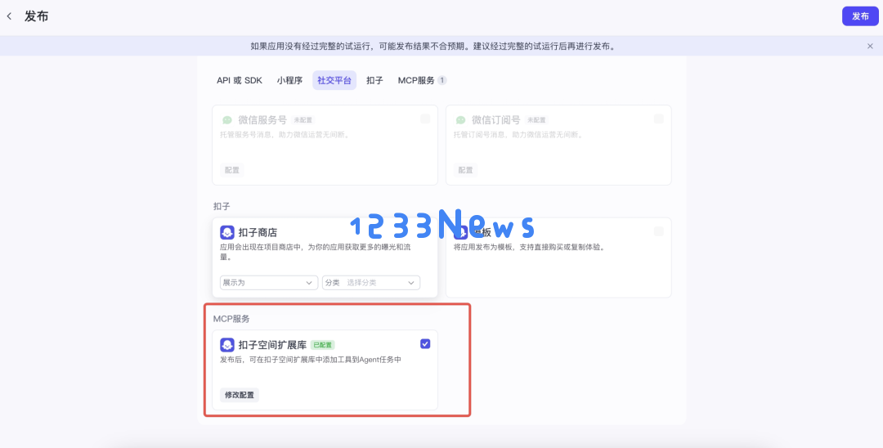The width and height of the screenshot is (883, 448).
Task: Tick the template card checkbox
Action: pyautogui.click(x=659, y=231)
